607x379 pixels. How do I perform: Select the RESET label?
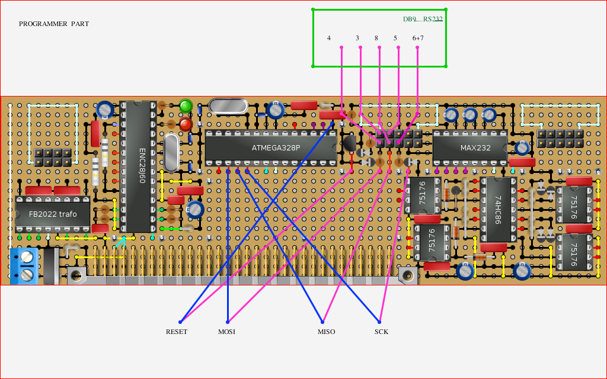pos(177,332)
